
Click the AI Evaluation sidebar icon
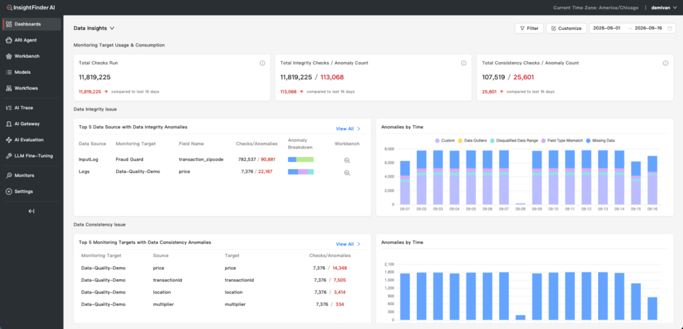click(8, 140)
